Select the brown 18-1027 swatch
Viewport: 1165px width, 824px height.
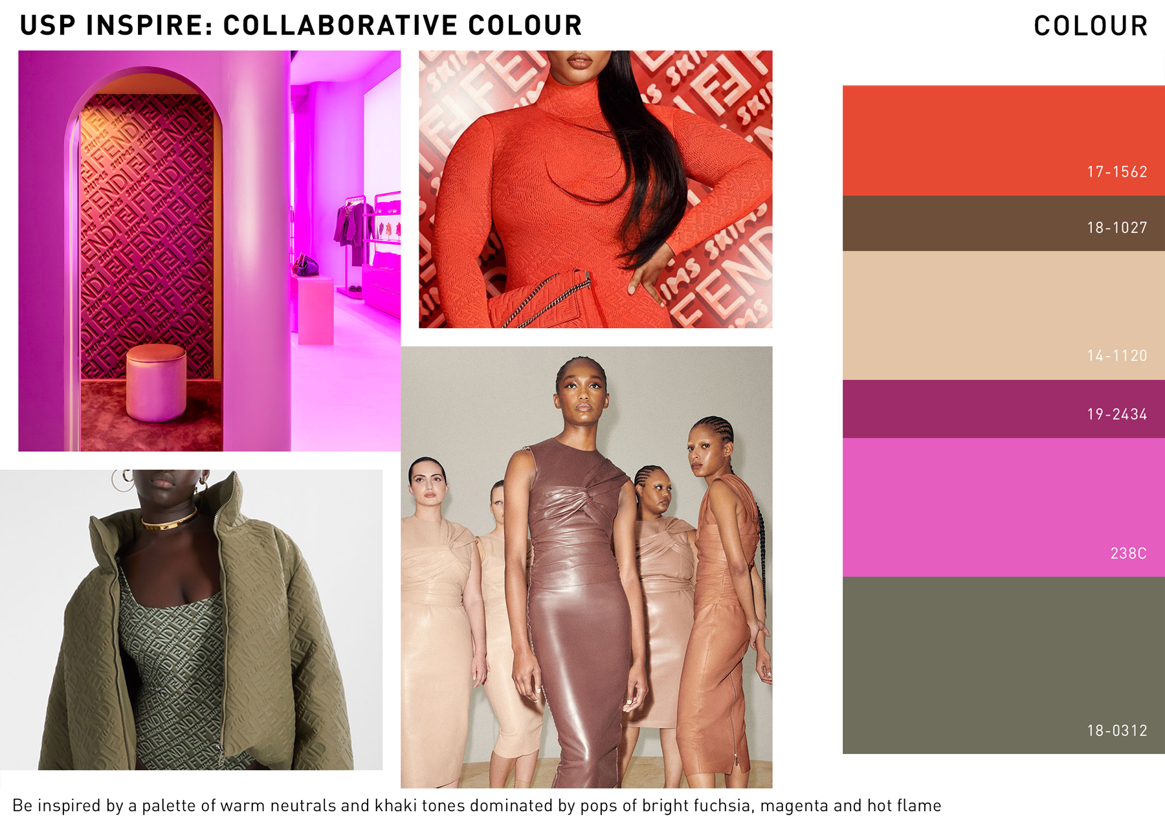[1003, 223]
